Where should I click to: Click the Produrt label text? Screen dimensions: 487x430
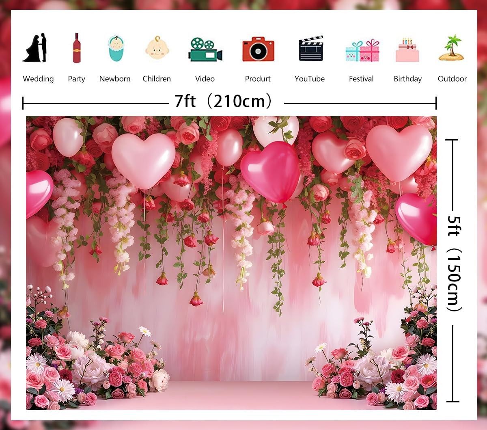click(x=258, y=79)
